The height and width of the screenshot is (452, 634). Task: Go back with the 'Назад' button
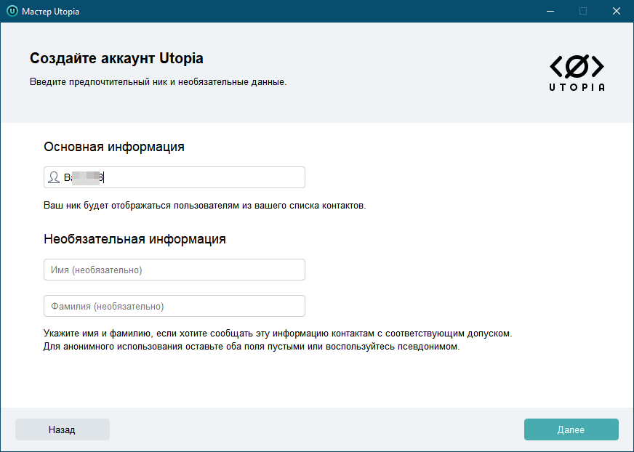point(63,429)
